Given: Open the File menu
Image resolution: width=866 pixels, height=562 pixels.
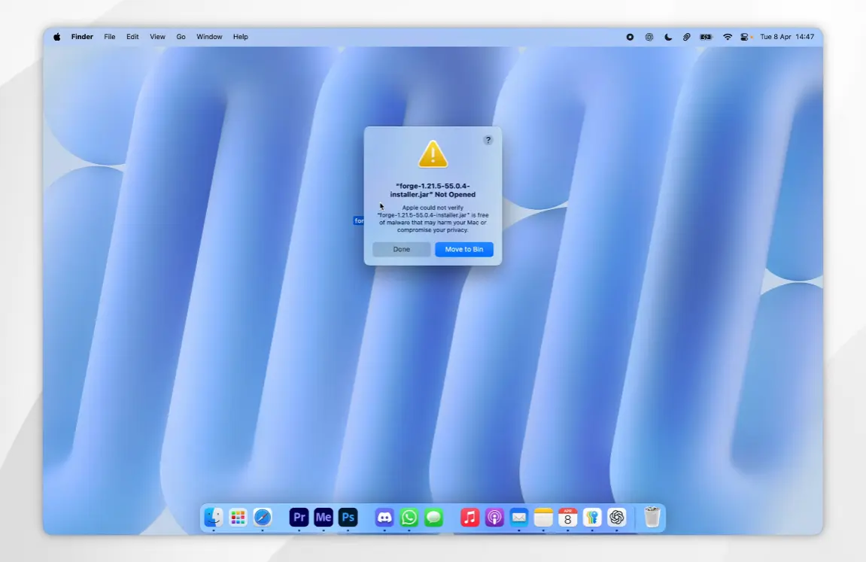Looking at the screenshot, I should coord(110,37).
